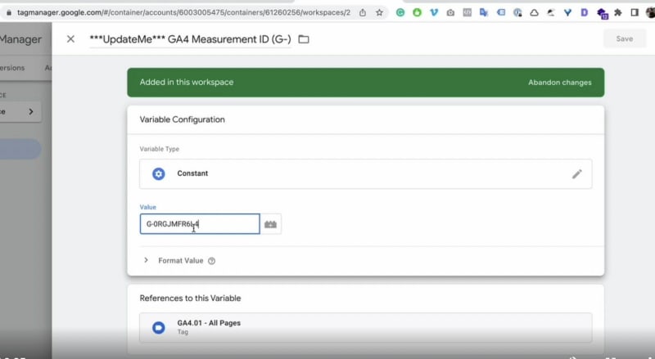Screen dimensions: 655x359
Task: Click the folder icon next to variable name
Action: point(304,39)
